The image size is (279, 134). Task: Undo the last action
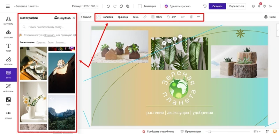(x=108, y=6)
